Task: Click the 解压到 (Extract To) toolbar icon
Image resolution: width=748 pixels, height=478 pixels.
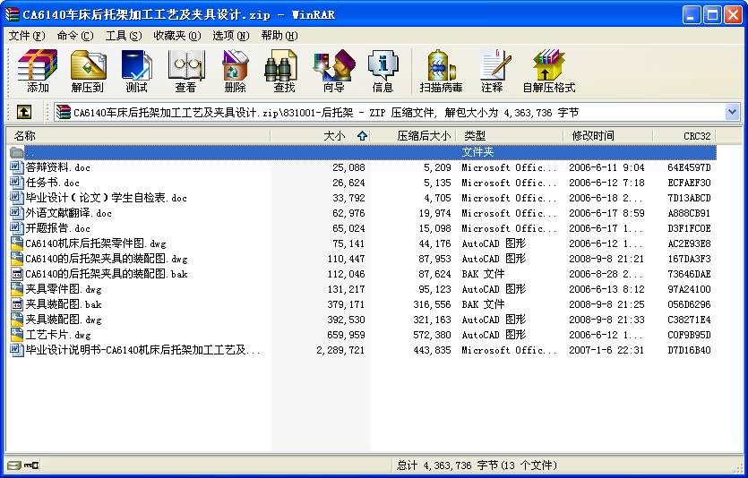Action: pyautogui.click(x=87, y=71)
